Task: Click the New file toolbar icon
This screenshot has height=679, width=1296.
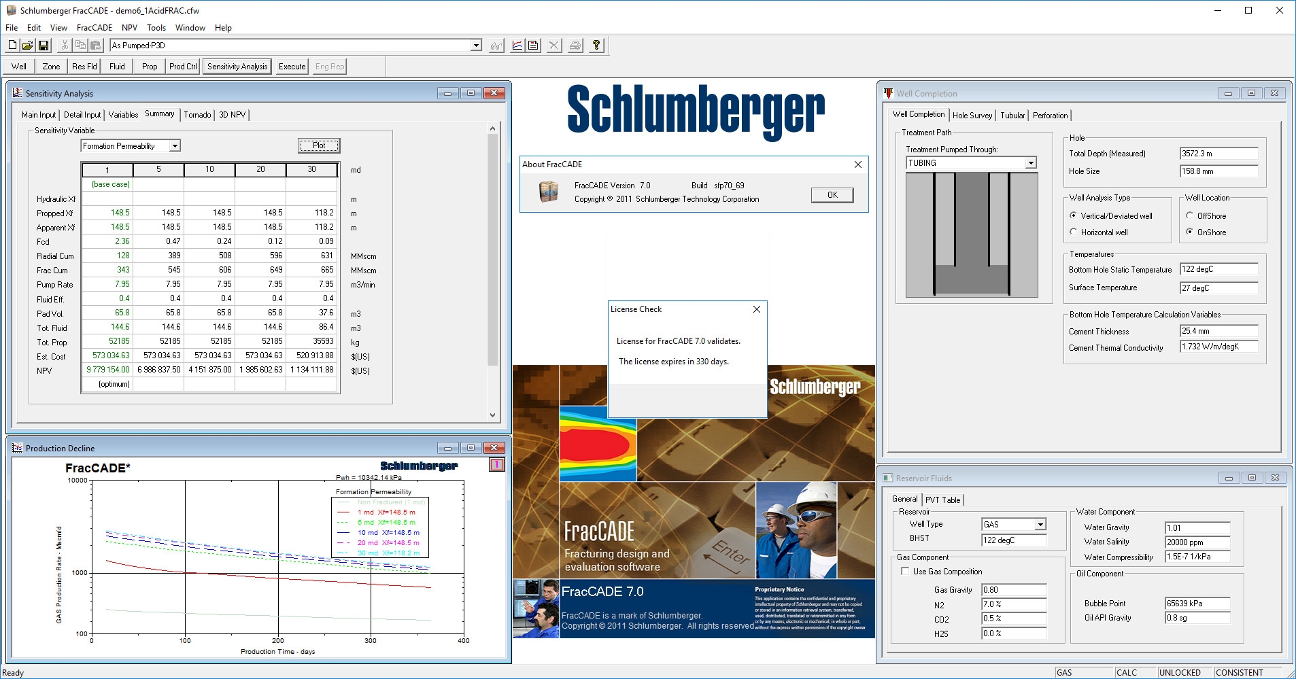Action: 12,46
